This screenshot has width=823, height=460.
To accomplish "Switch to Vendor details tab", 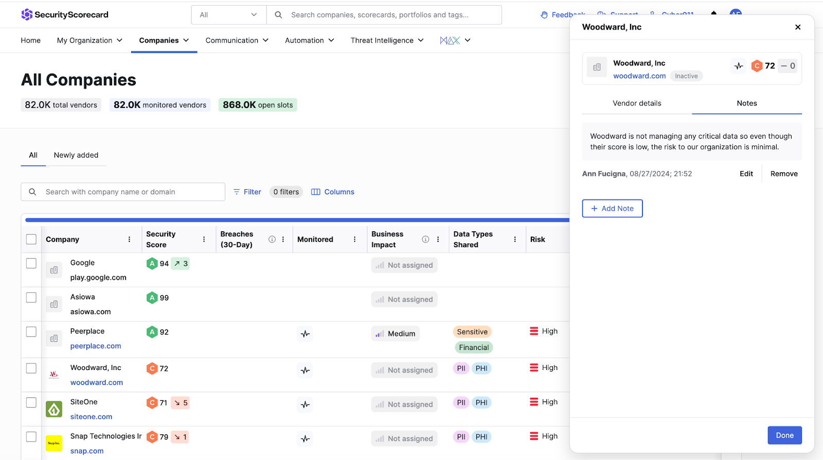I will click(637, 103).
